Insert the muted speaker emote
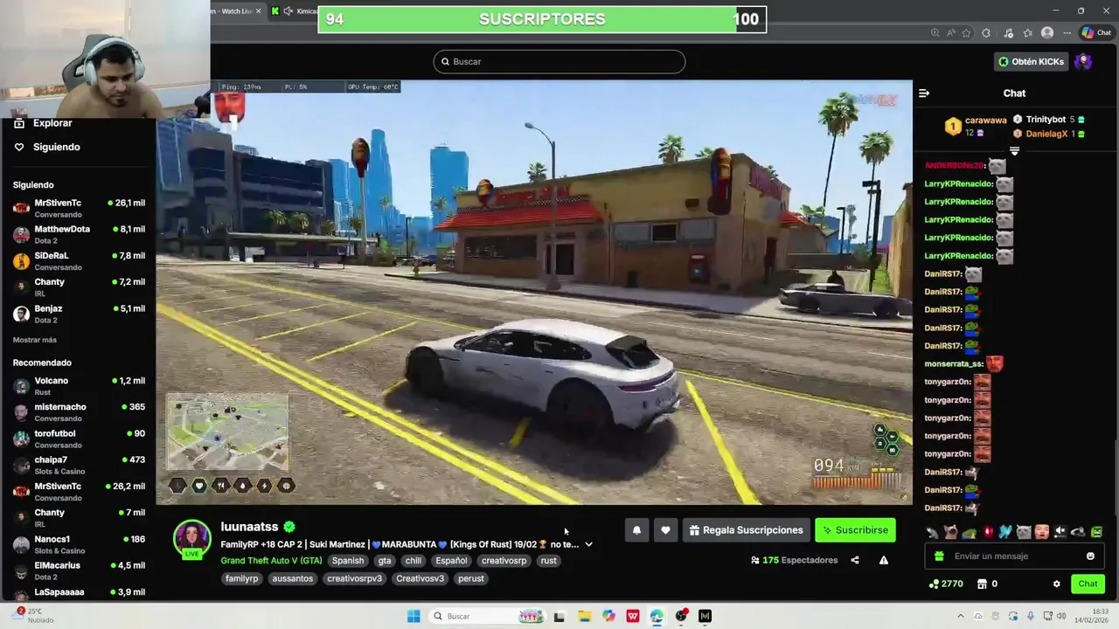 [x=1060, y=531]
